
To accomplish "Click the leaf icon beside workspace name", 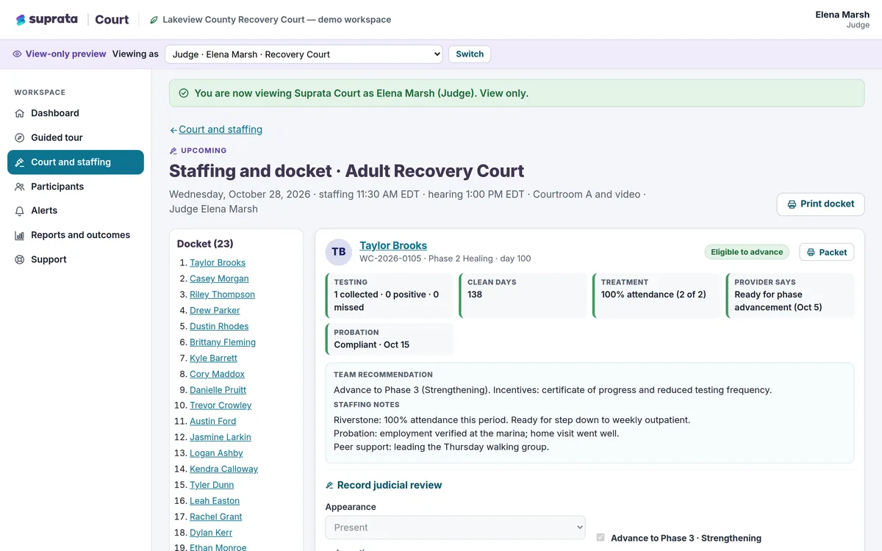I will [154, 20].
